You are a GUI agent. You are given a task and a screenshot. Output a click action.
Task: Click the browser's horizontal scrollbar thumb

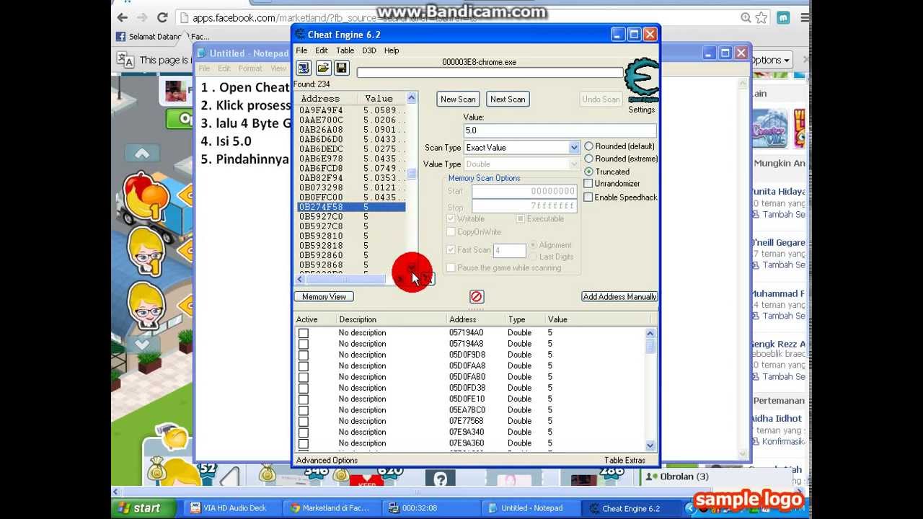418,492
